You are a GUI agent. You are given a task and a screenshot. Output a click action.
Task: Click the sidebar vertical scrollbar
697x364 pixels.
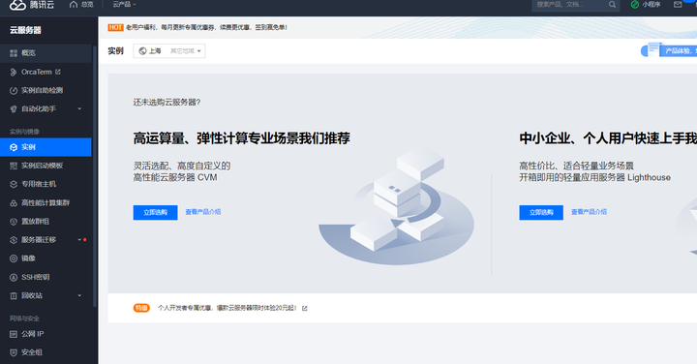(94, 175)
